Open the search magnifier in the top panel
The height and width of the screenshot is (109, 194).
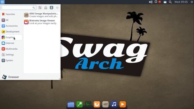tap(170, 2)
